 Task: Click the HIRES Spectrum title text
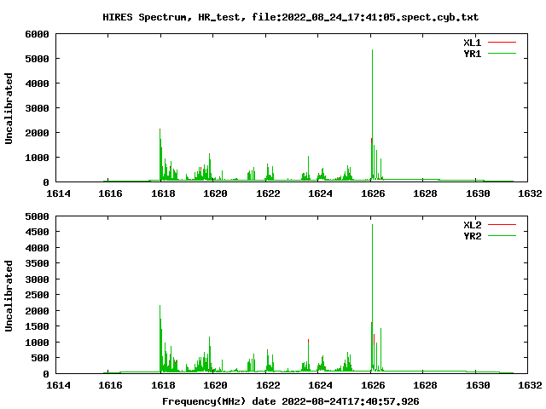[x=290, y=17]
